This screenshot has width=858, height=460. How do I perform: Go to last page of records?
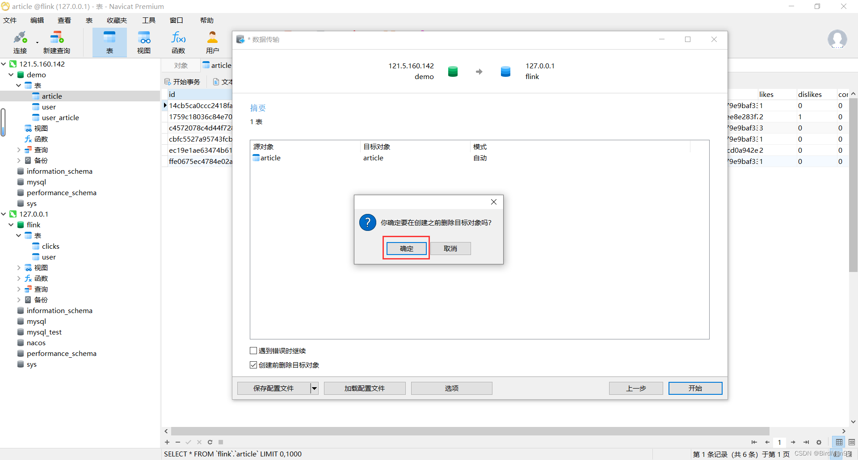coord(806,442)
